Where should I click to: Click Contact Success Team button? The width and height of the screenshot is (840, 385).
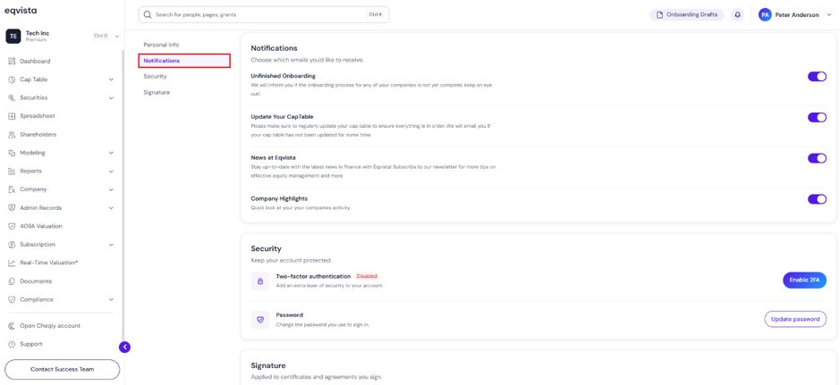pyautogui.click(x=62, y=370)
